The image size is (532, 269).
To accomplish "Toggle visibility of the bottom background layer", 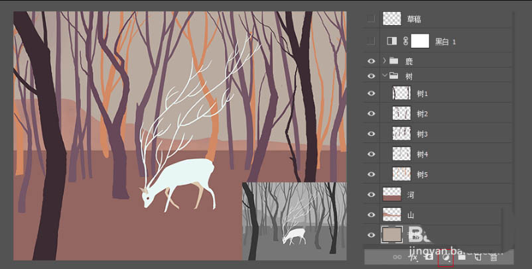I will 371,235.
